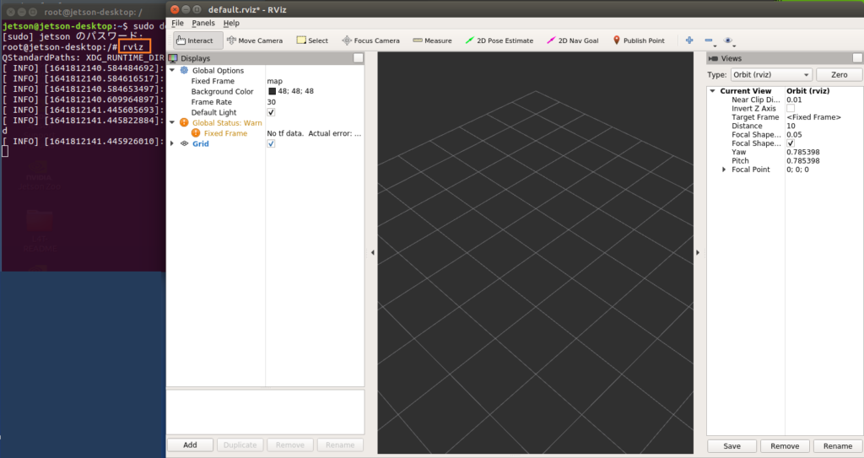Open the Panels menu
The width and height of the screenshot is (864, 458).
click(x=202, y=23)
